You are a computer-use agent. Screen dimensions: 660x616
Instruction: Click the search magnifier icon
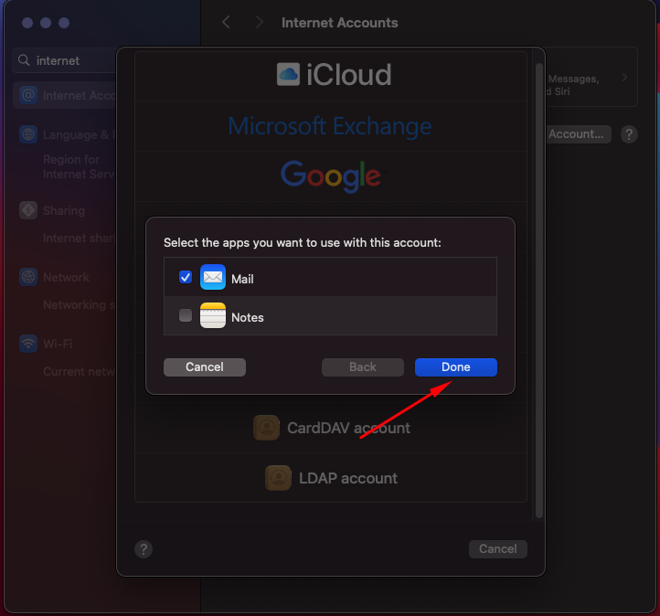pyautogui.click(x=24, y=60)
